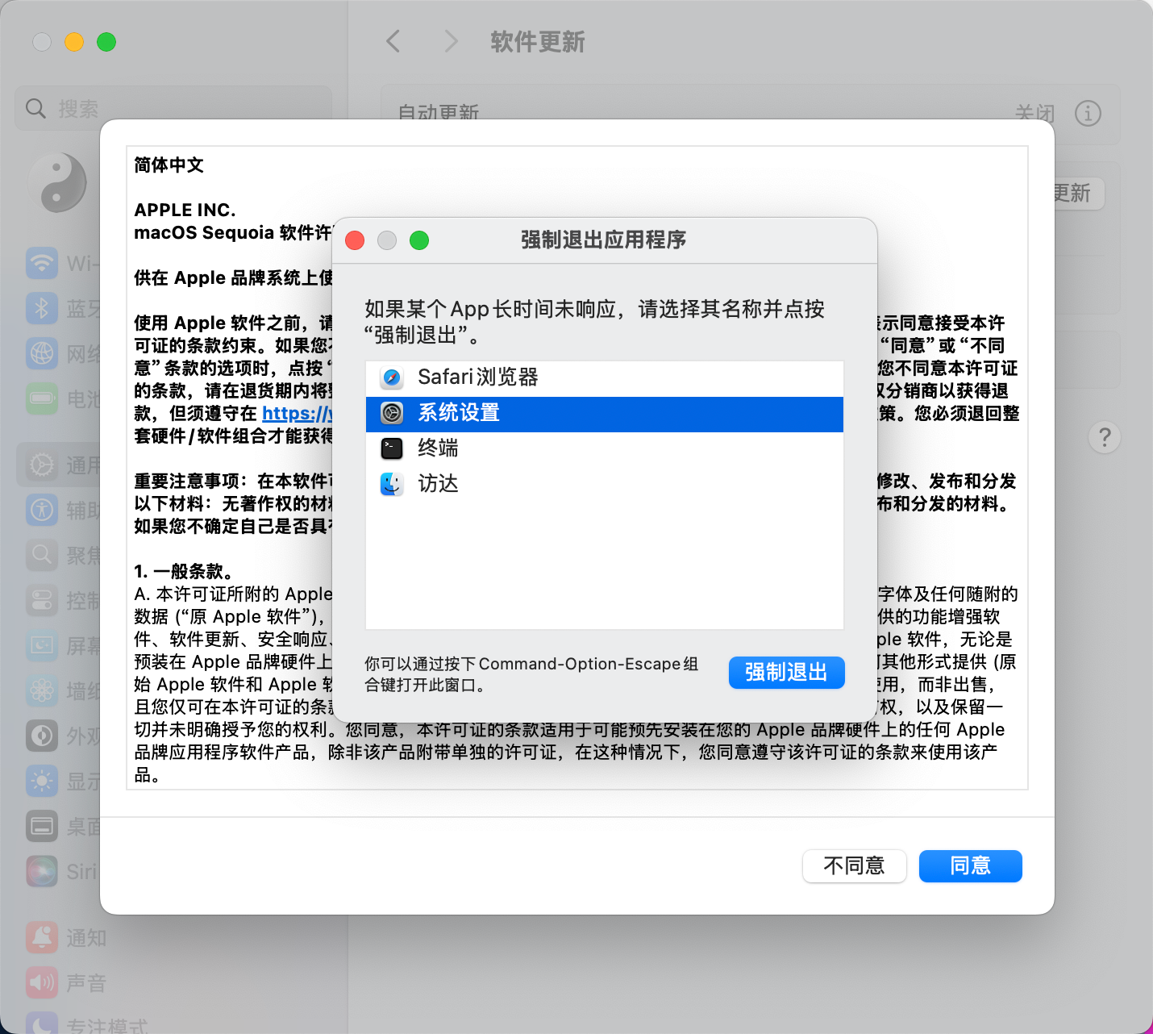The width and height of the screenshot is (1153, 1034).
Task: Open the Accessibility icon in sidebar
Action: click(x=42, y=510)
